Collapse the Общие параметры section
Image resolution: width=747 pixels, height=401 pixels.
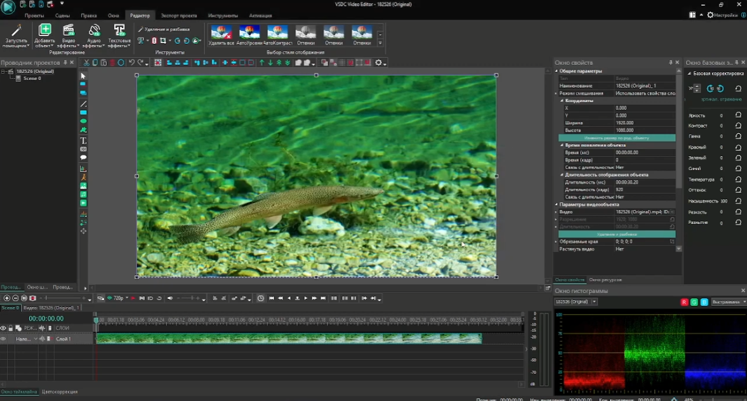click(x=556, y=71)
